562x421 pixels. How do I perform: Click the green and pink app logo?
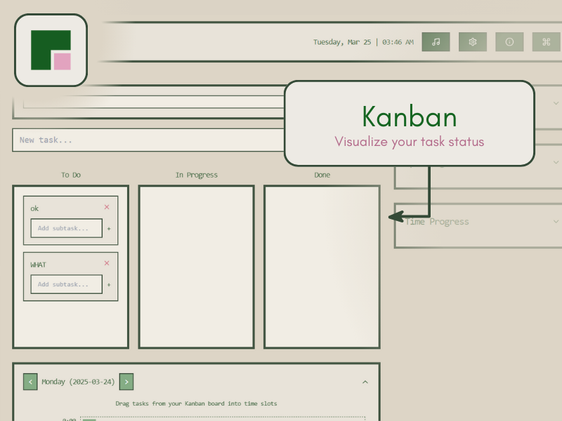(51, 50)
